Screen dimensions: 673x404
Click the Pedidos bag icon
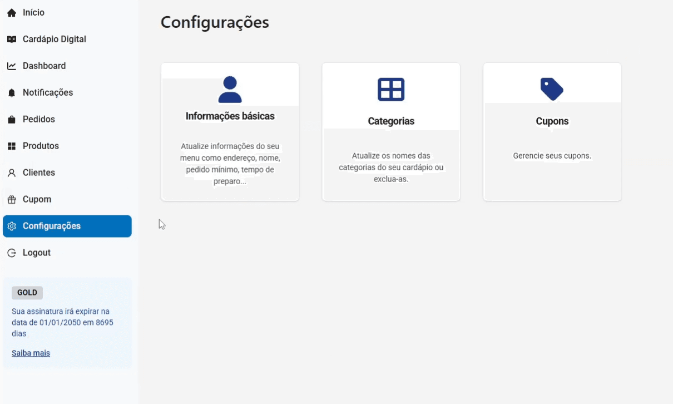pyautogui.click(x=12, y=120)
